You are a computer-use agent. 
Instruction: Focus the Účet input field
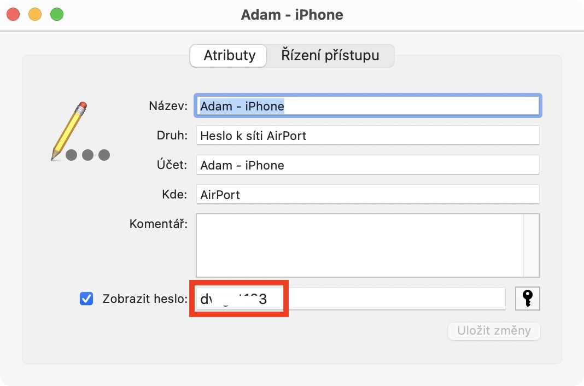pyautogui.click(x=367, y=165)
